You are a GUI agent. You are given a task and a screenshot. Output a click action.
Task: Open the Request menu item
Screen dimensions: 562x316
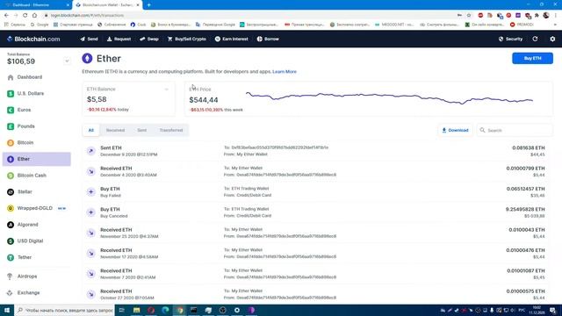point(119,39)
